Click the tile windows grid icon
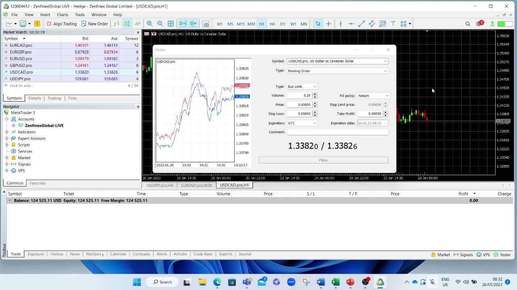 click(x=171, y=24)
